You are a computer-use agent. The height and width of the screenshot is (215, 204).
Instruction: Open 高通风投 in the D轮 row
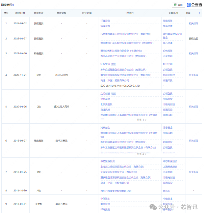click(168, 80)
